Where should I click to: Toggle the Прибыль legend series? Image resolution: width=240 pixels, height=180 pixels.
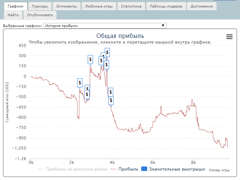tap(124, 169)
